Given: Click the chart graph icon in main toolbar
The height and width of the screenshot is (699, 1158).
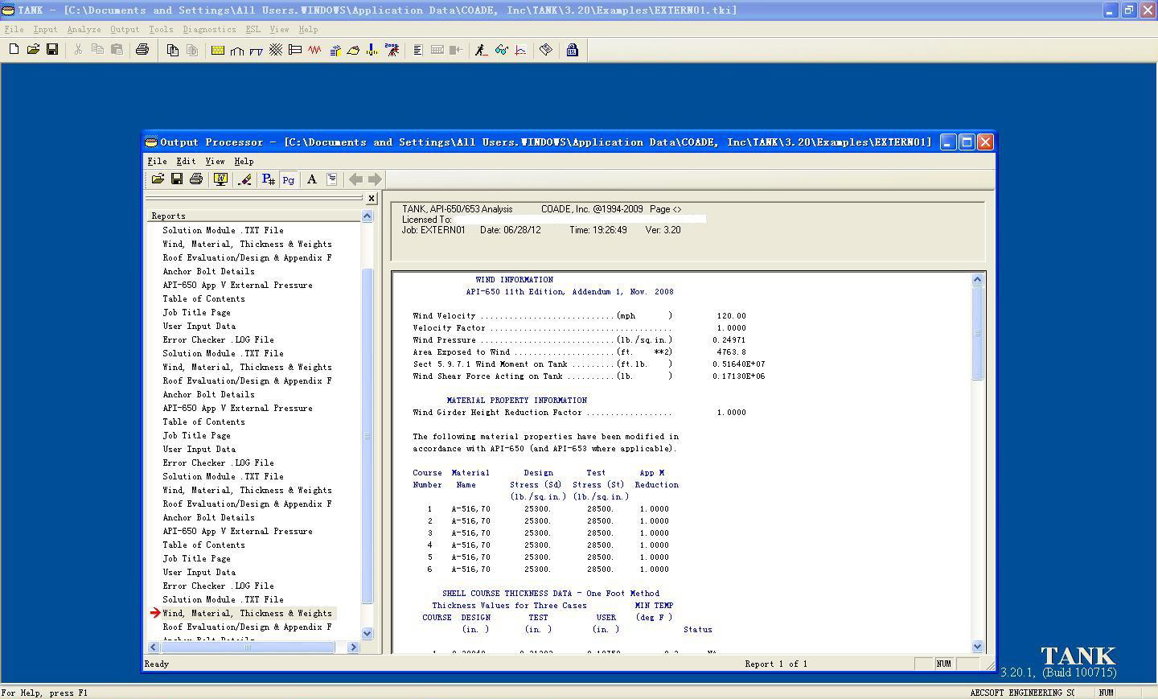Looking at the screenshot, I should tap(520, 50).
